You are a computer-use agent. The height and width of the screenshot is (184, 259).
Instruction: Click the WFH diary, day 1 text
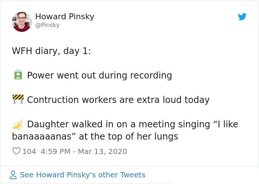point(51,51)
